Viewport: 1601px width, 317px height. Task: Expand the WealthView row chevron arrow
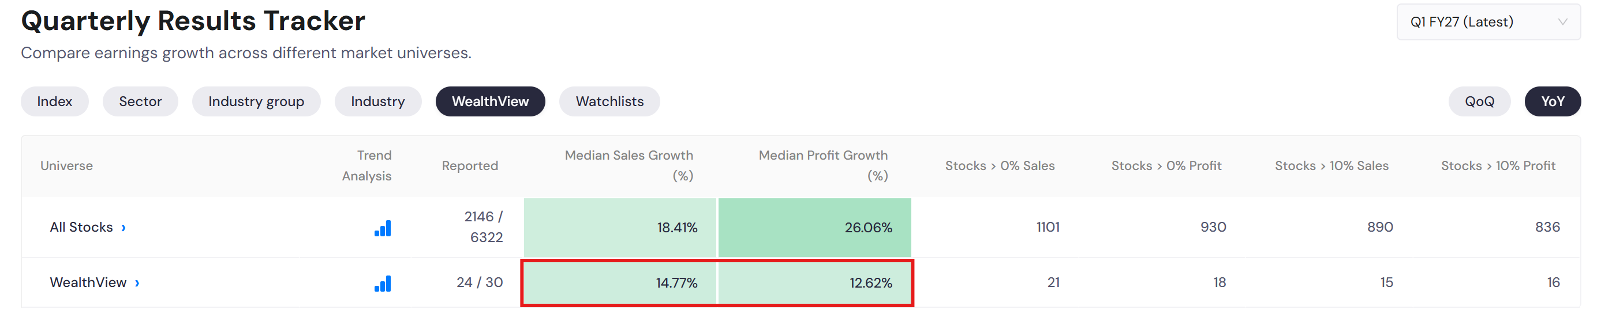click(x=137, y=283)
